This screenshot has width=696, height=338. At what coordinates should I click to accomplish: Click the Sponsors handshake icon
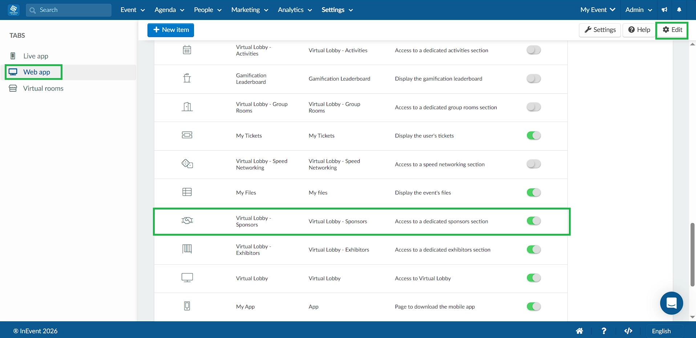pyautogui.click(x=187, y=220)
